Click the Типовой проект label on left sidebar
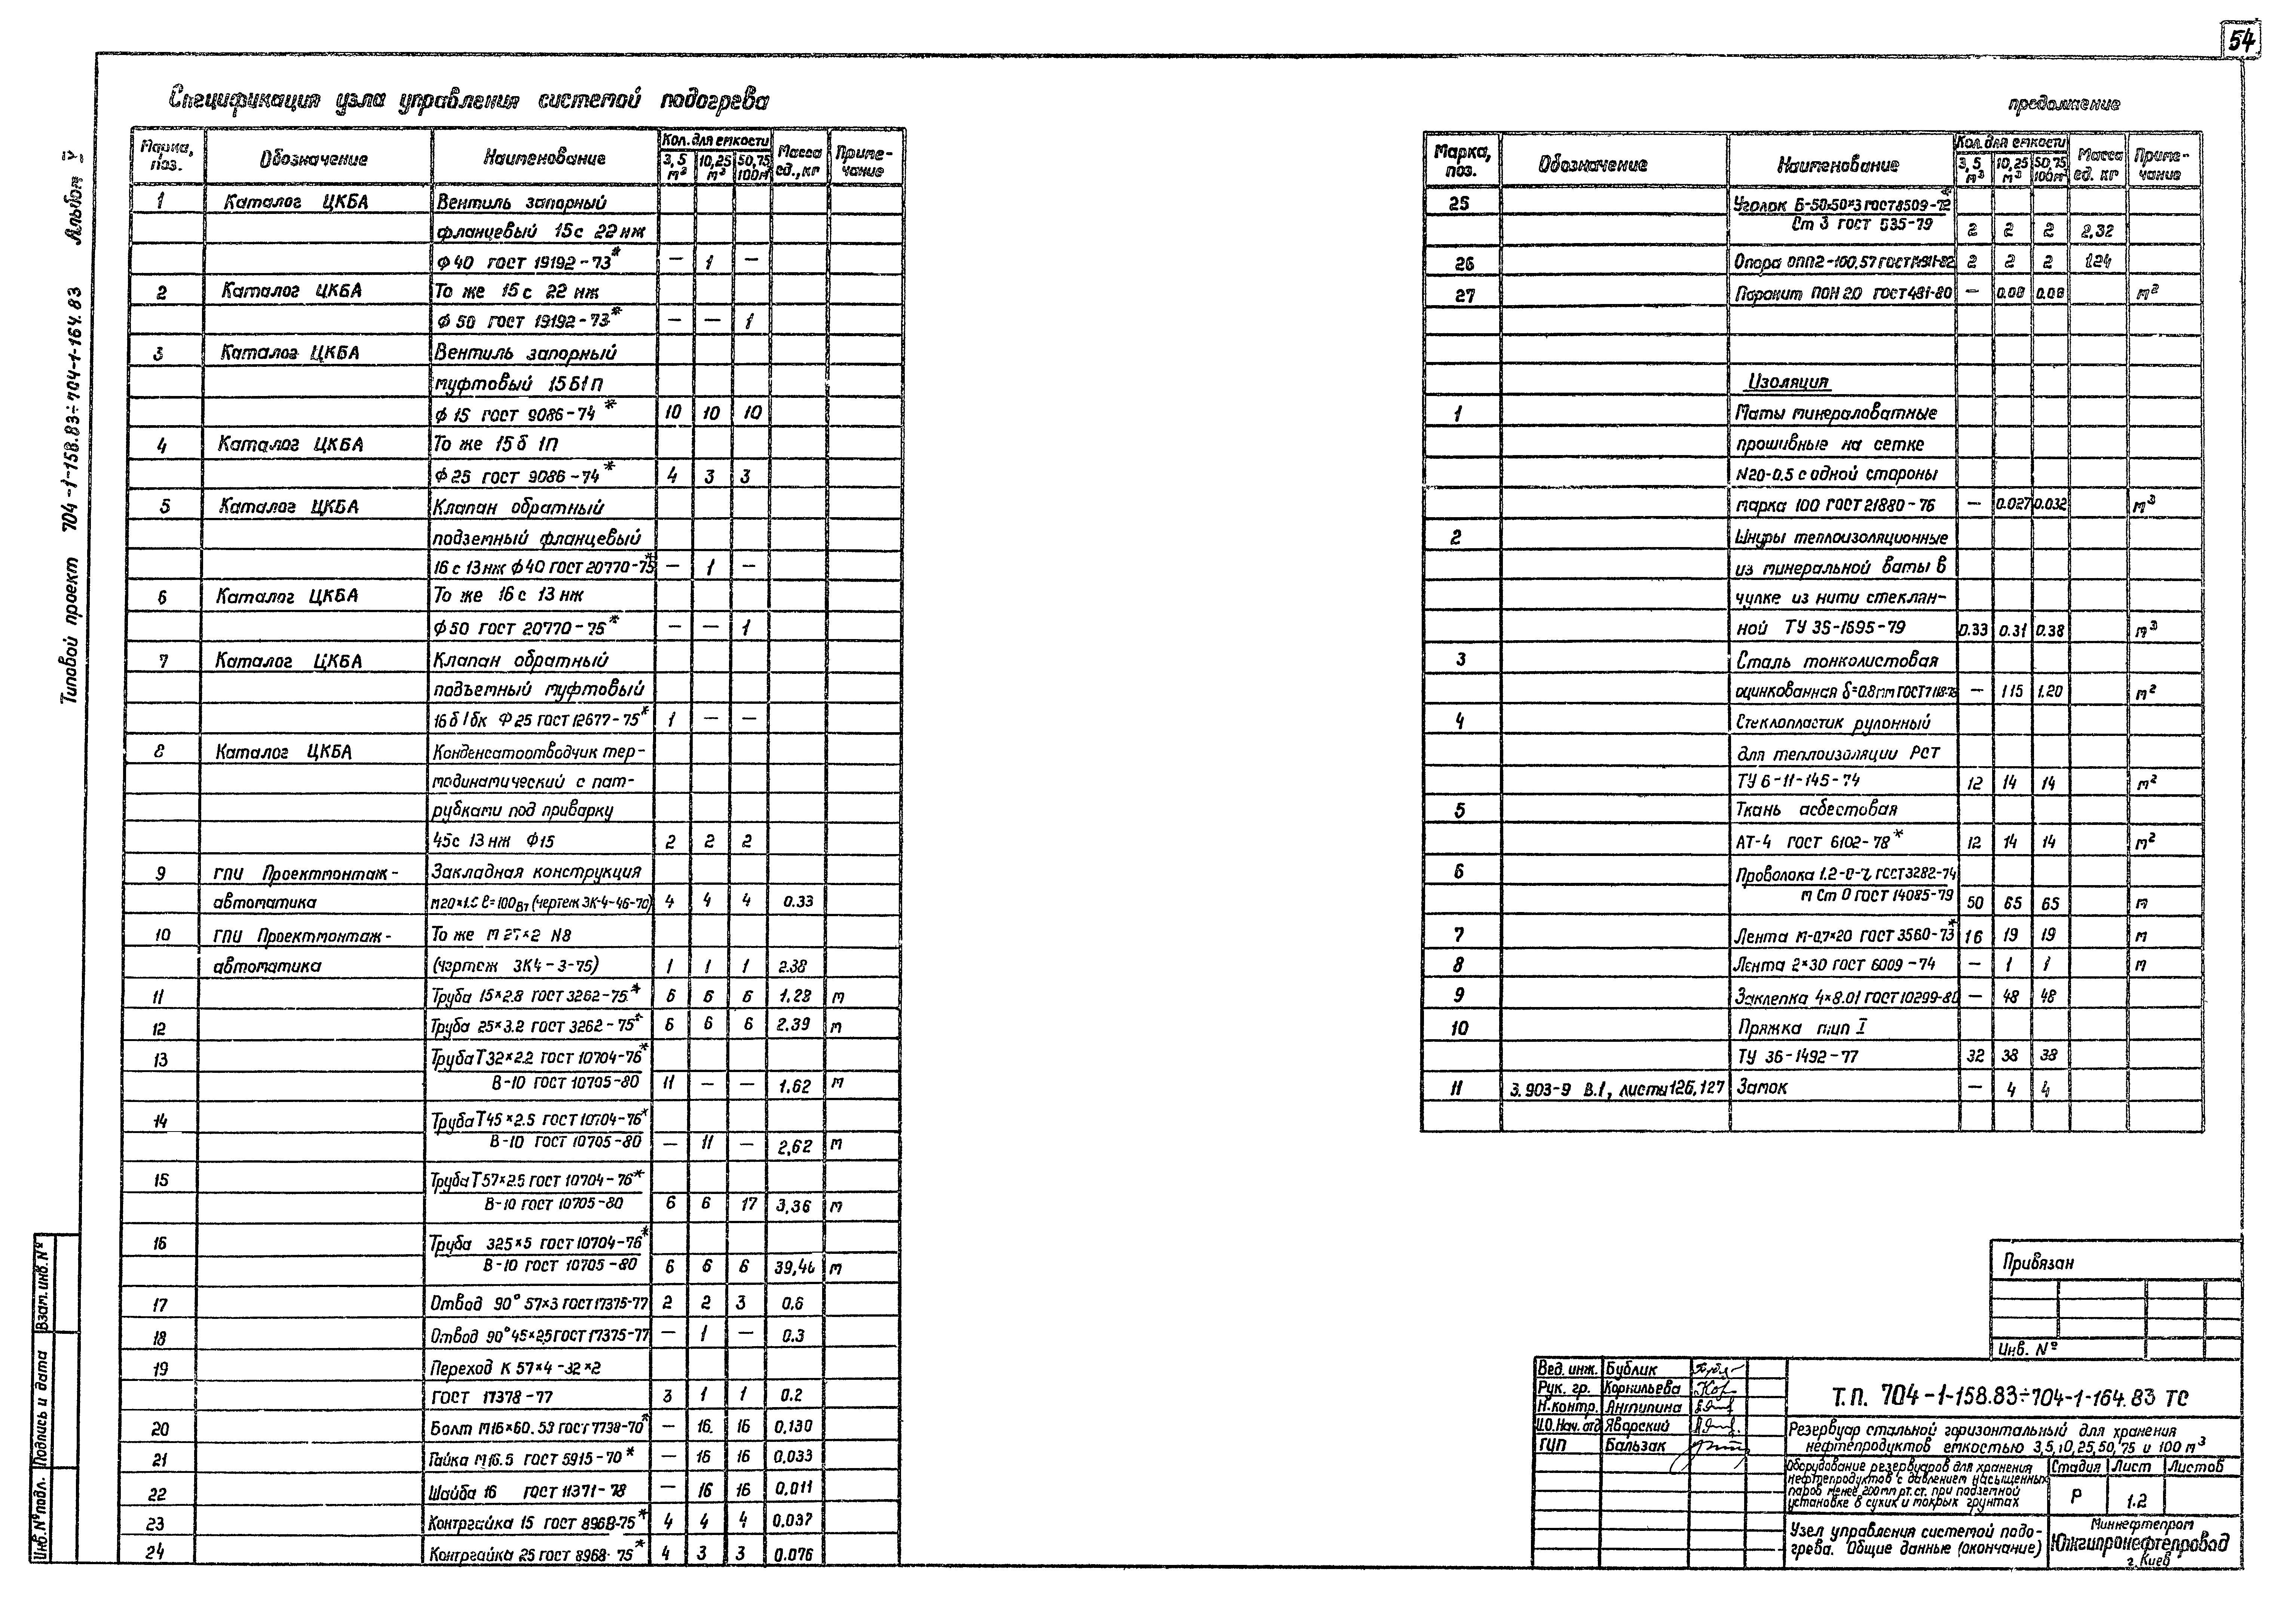Image resolution: width=2285 pixels, height=1624 pixels. coord(53,650)
